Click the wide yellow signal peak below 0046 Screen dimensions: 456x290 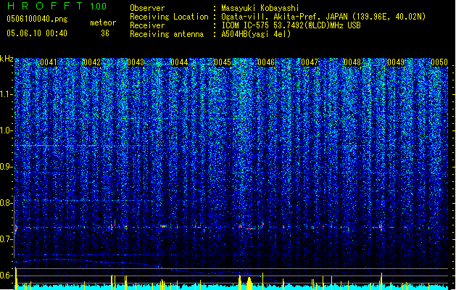pyautogui.click(x=249, y=283)
